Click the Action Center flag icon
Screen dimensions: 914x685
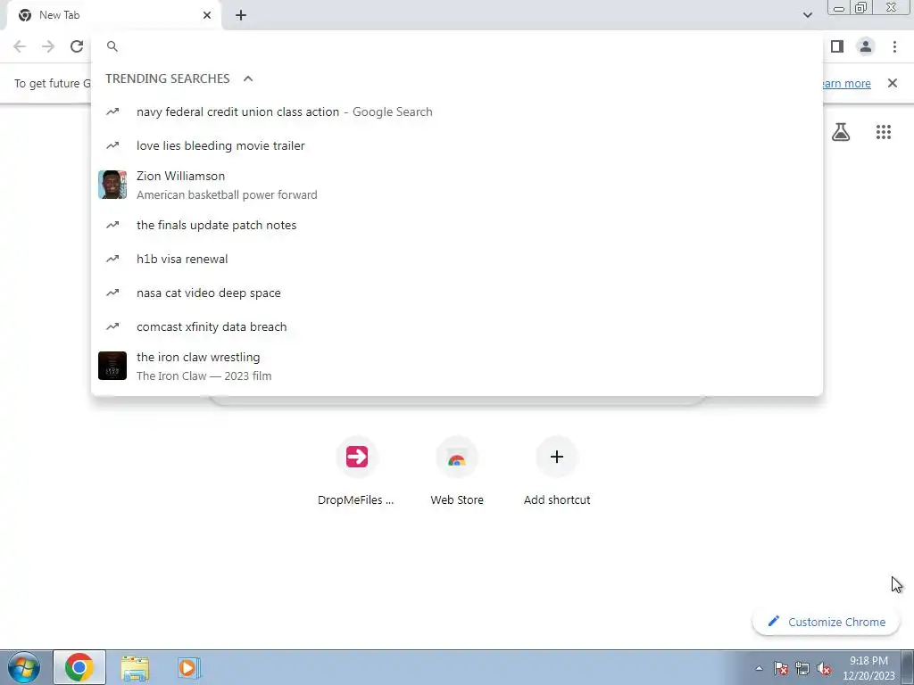click(781, 669)
